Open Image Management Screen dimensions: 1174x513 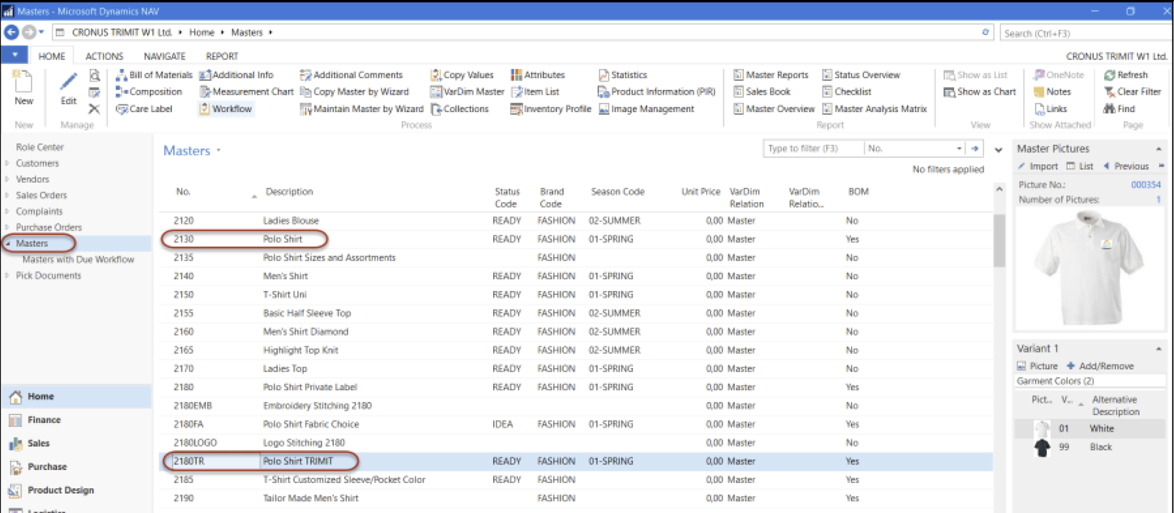coord(646,109)
